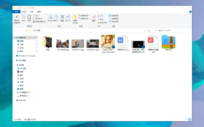Screen dimensions: 204x127
Task: Click Paste shortcut (粘贴快捷方式)
Action: [x=39, y=22]
